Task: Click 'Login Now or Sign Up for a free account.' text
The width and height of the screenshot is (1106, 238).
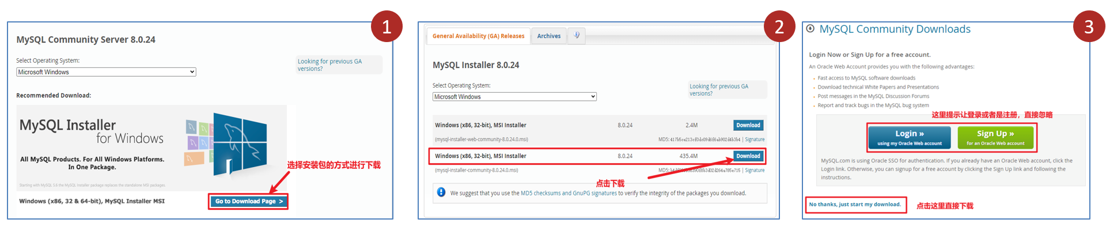Action: pos(870,55)
